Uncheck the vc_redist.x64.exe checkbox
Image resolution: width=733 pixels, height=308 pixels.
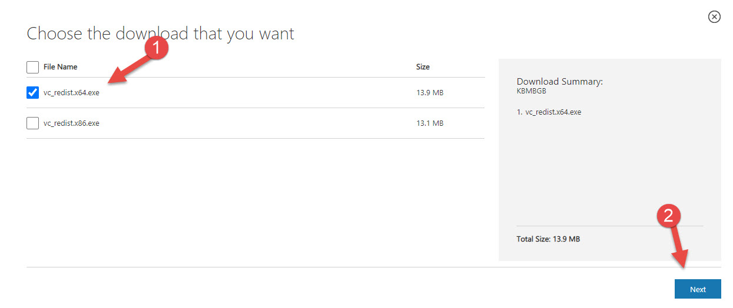coord(33,93)
